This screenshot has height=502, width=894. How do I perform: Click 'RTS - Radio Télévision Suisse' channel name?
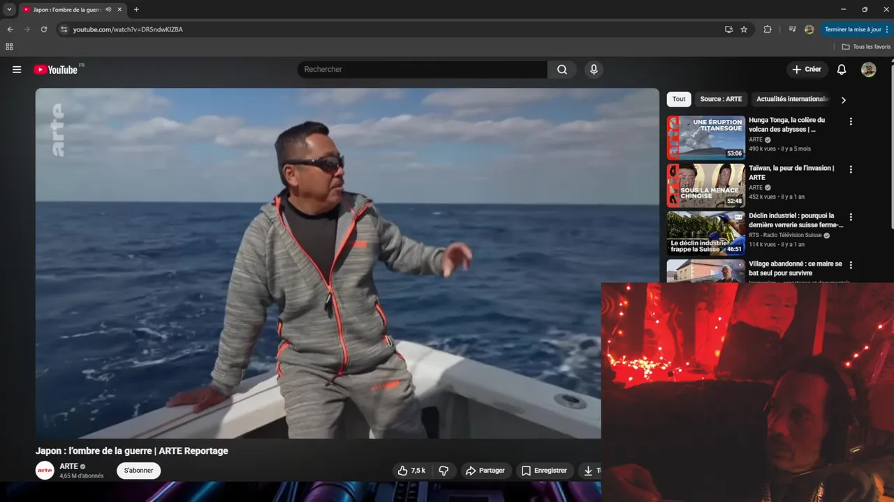786,236
